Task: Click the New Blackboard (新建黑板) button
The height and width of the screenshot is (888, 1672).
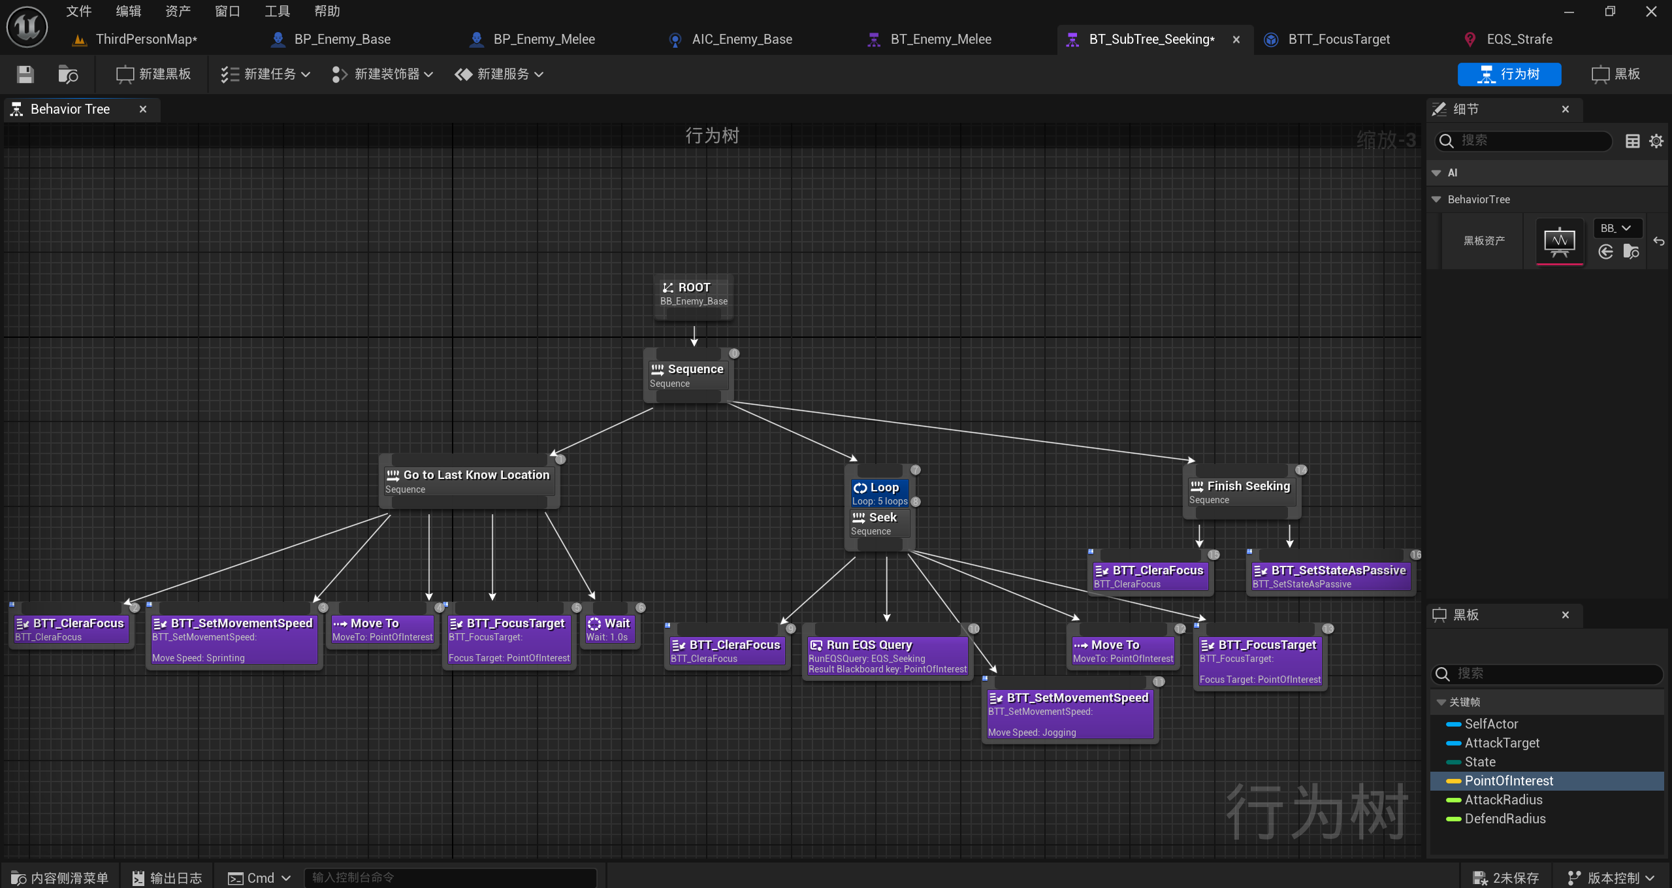Action: coord(154,74)
